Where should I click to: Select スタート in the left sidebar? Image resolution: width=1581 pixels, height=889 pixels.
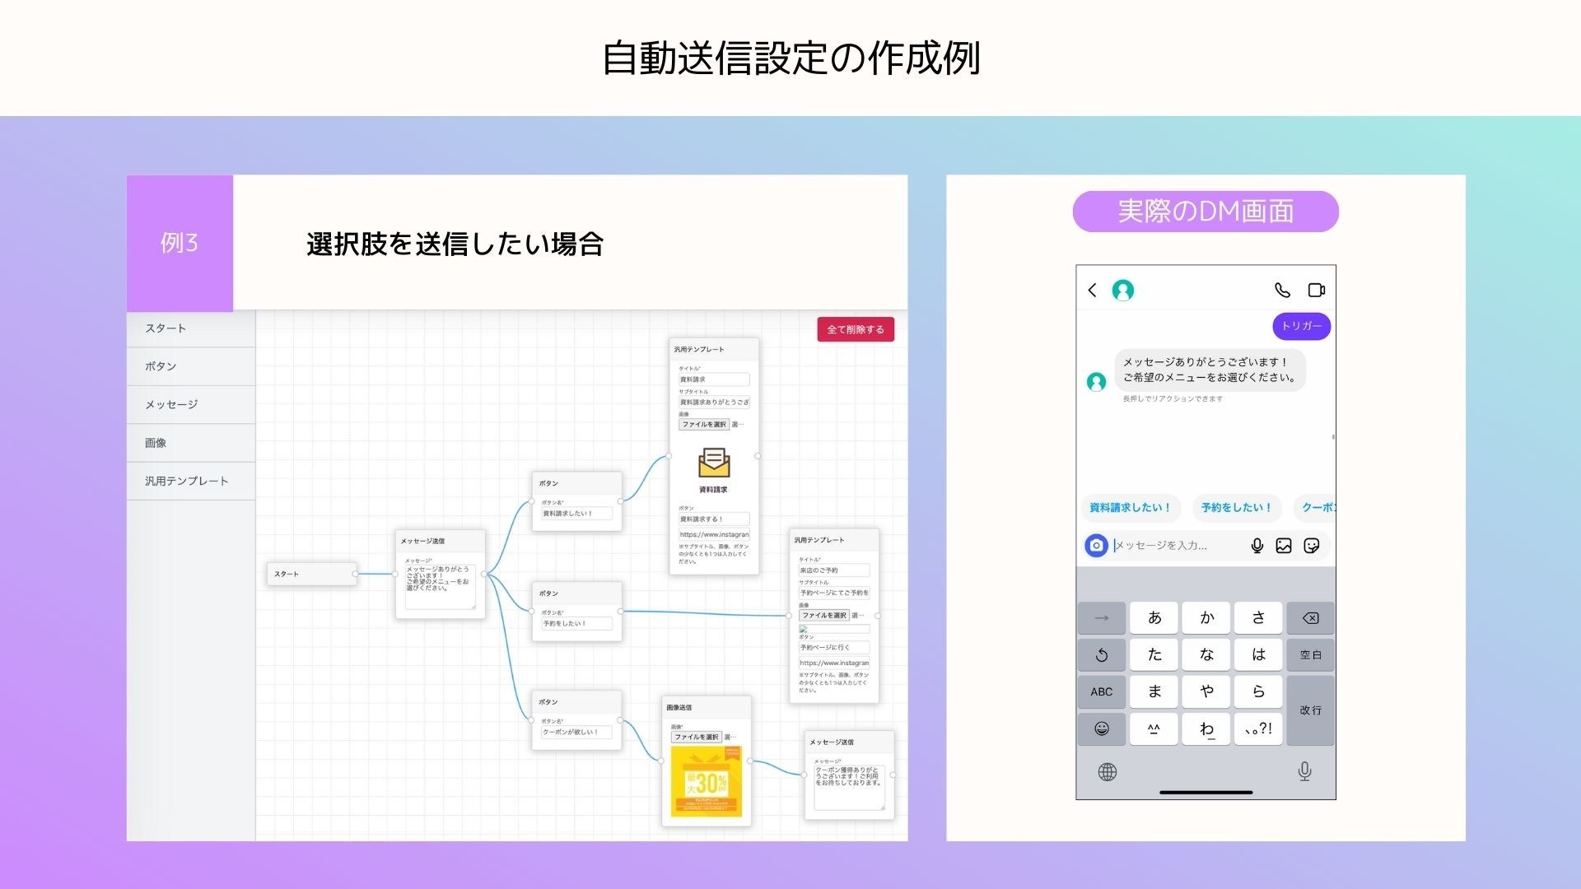coord(166,328)
